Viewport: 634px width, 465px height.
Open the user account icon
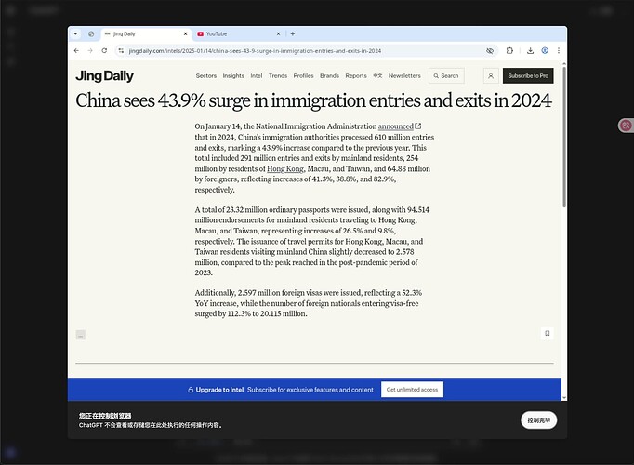[491, 76]
